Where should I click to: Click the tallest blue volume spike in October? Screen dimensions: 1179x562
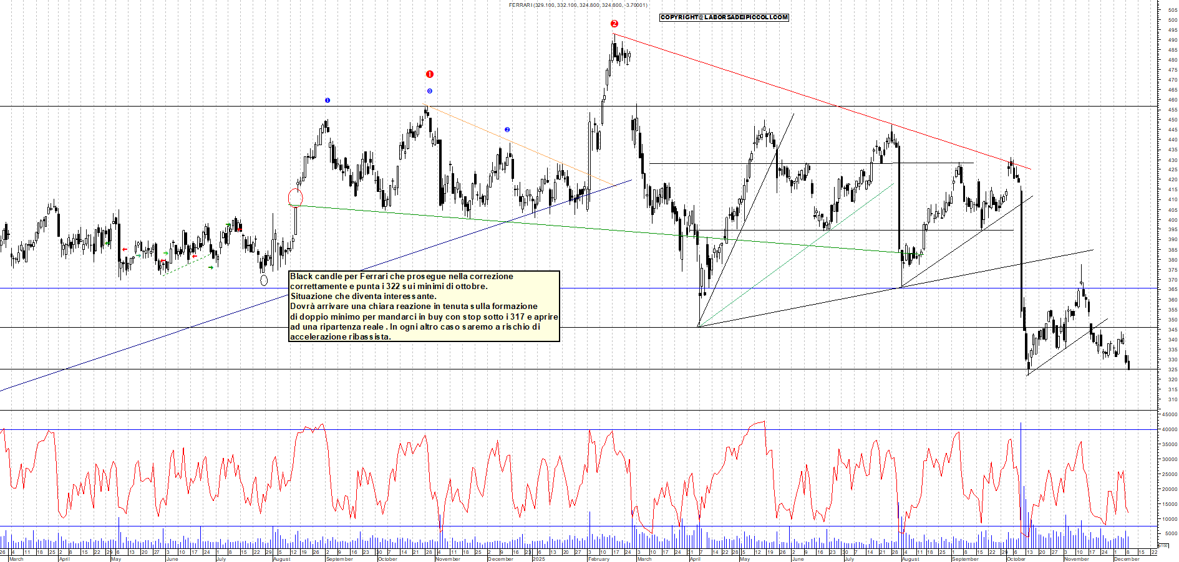(1021, 474)
